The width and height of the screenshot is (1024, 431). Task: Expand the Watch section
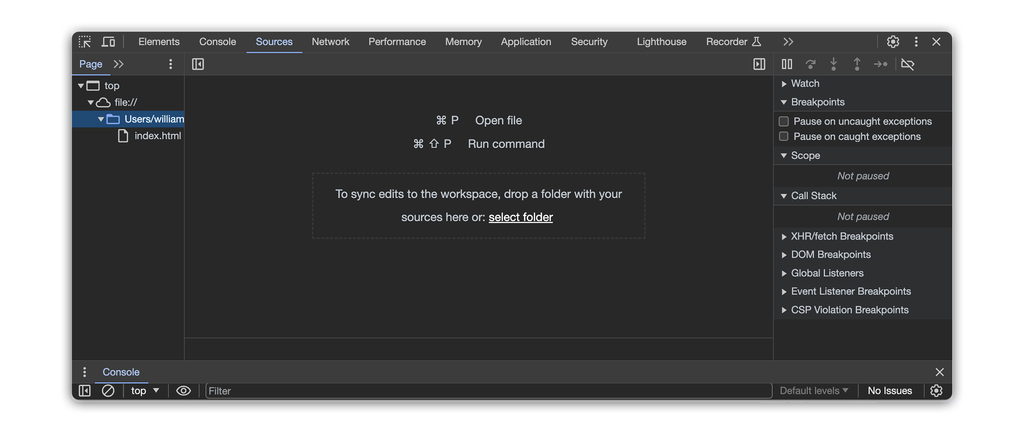(805, 84)
